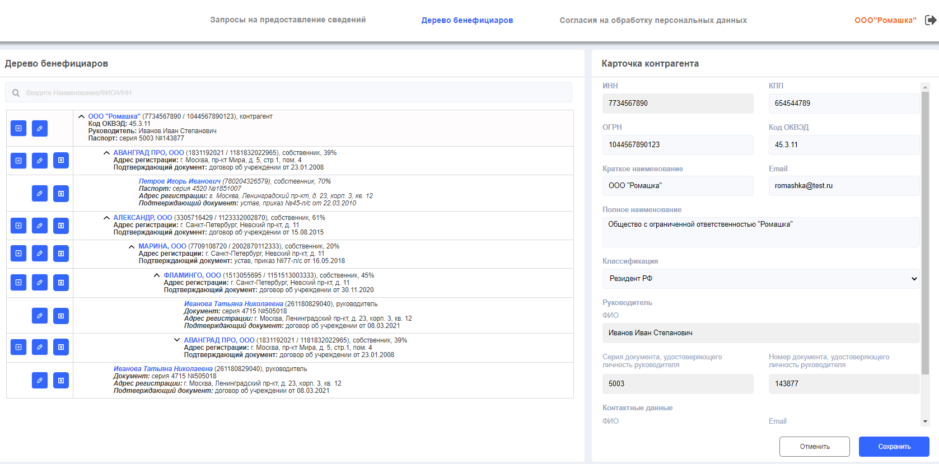Click the logout icon next to ООО"Ромашка"

[931, 20]
